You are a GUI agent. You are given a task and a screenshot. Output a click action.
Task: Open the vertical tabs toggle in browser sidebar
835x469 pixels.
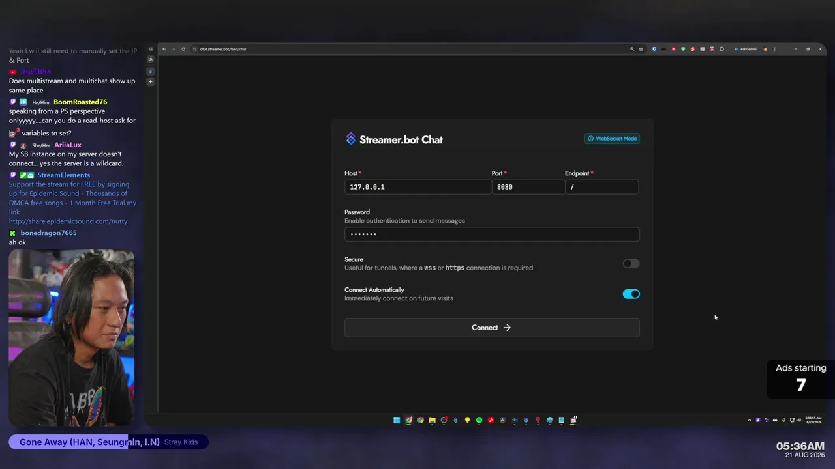click(x=151, y=49)
